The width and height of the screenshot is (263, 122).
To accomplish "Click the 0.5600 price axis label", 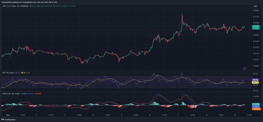I will point(256,23).
